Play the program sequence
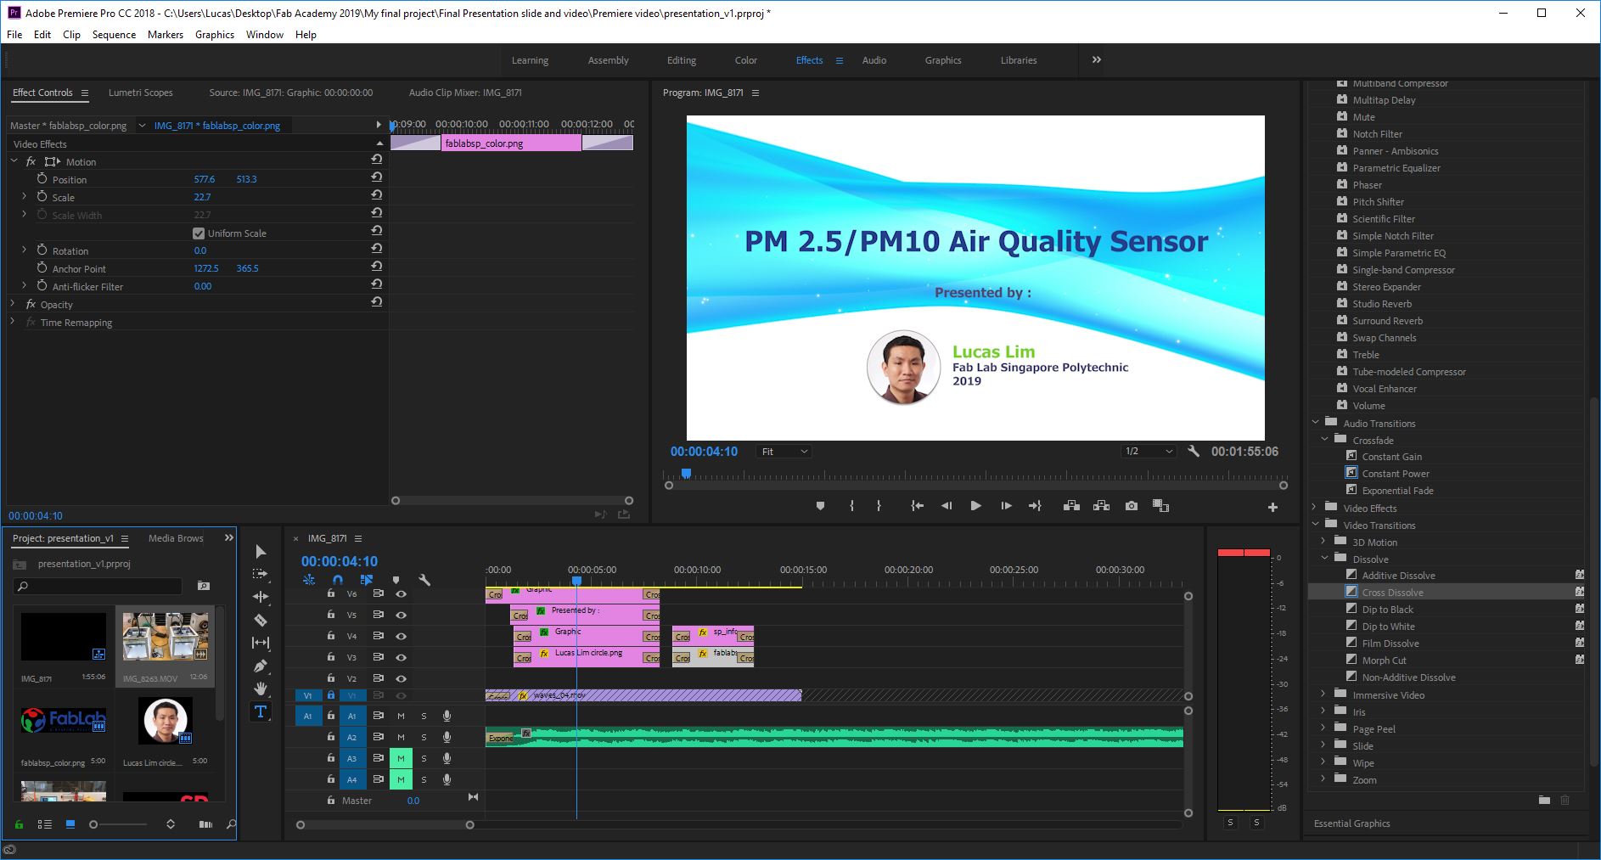The image size is (1601, 860). tap(976, 506)
